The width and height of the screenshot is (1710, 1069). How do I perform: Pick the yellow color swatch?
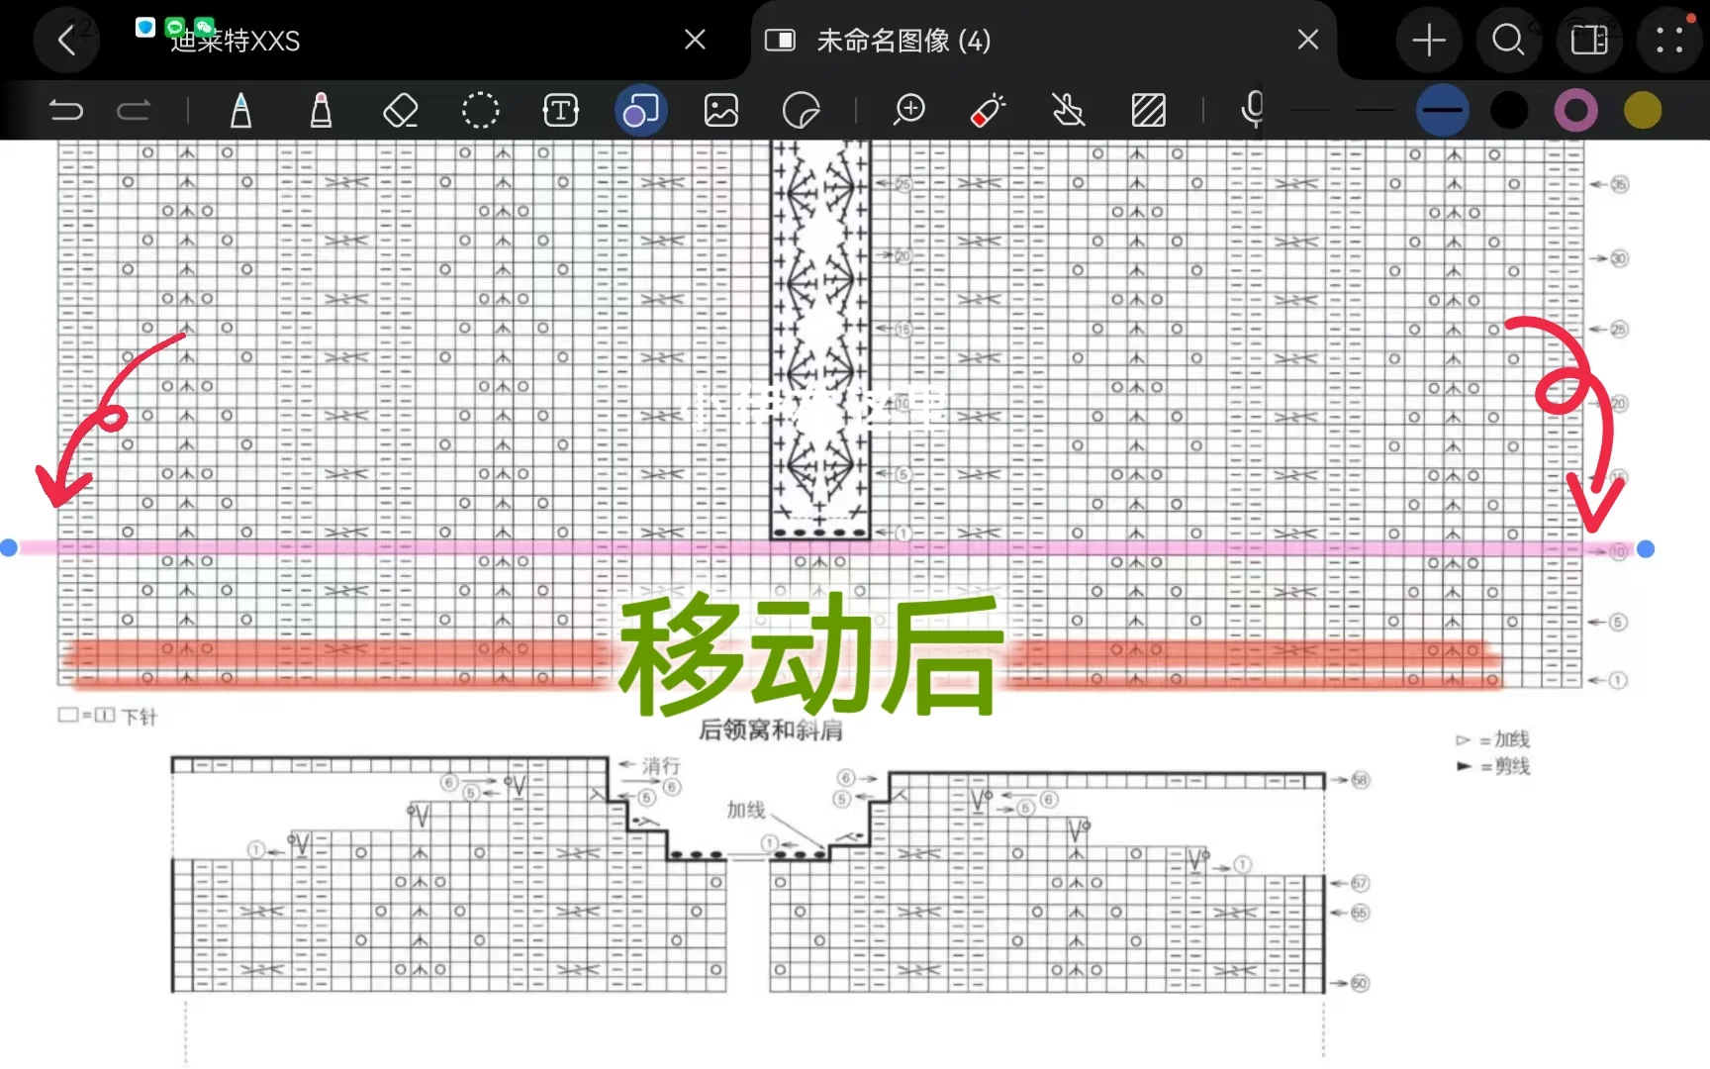1643,111
